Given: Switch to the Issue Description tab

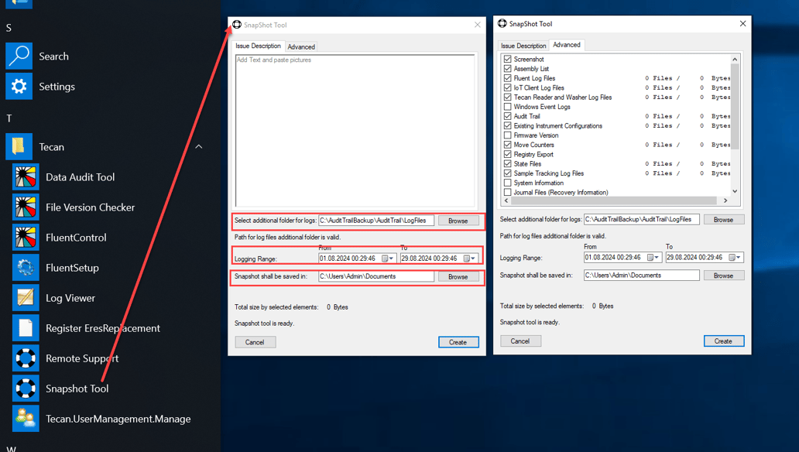Looking at the screenshot, I should pos(258,46).
